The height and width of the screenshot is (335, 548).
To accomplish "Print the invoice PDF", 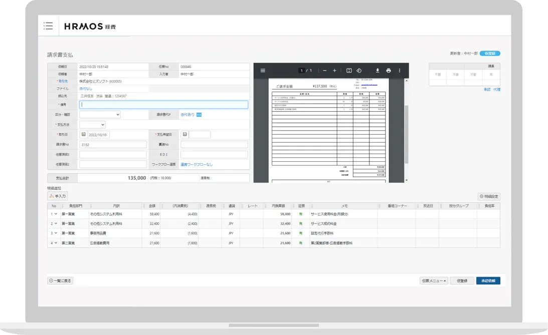I will 389,71.
